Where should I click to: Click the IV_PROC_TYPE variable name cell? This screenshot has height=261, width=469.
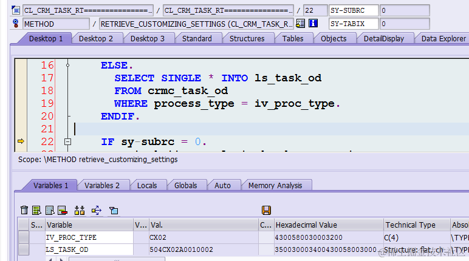(x=89, y=237)
